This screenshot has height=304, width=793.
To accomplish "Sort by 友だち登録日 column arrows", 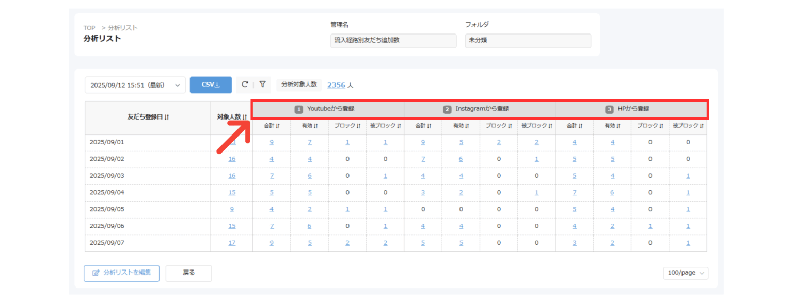I will coord(166,117).
